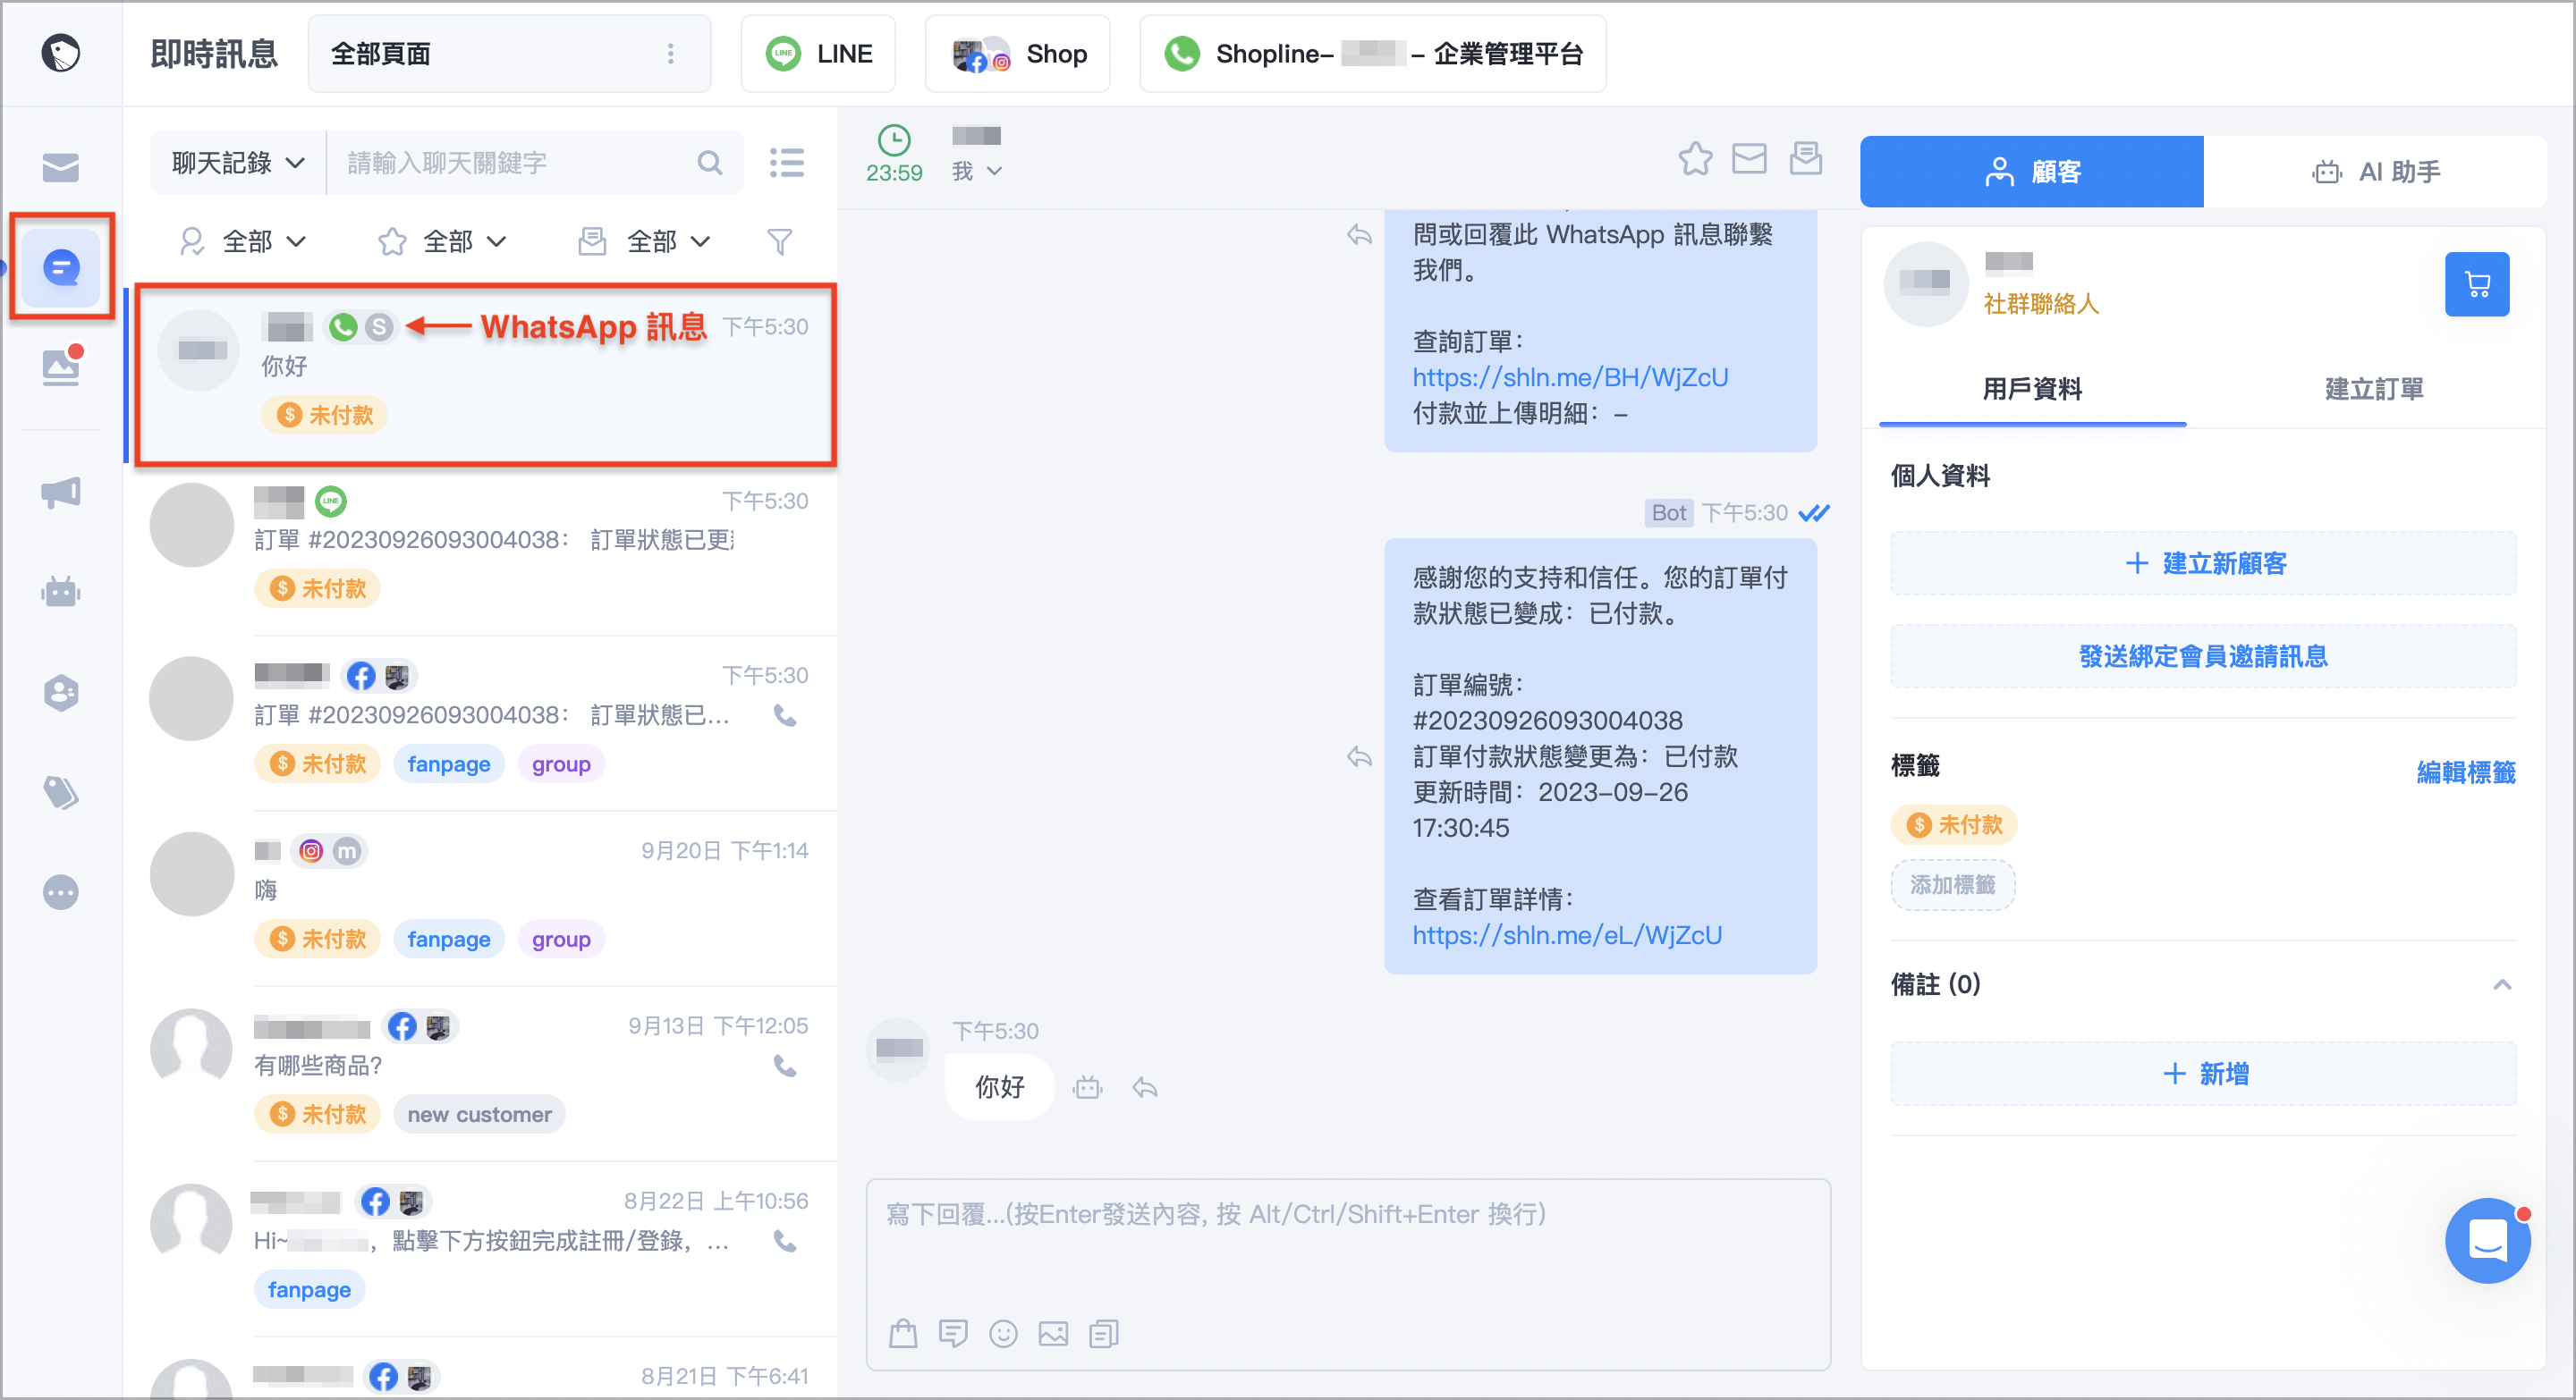This screenshot has height=1400, width=2576.
Task: Star the current conversation
Action: (1695, 159)
